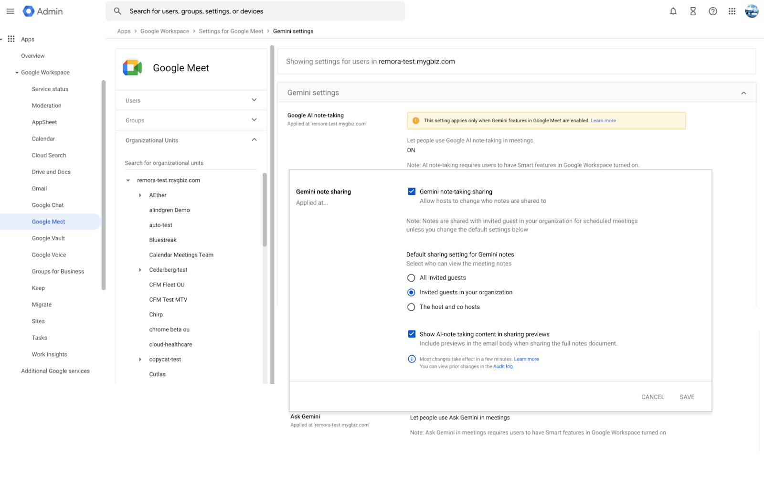Open the Google apps grid launcher
Screen dimensions: 764x488
[x=732, y=11]
